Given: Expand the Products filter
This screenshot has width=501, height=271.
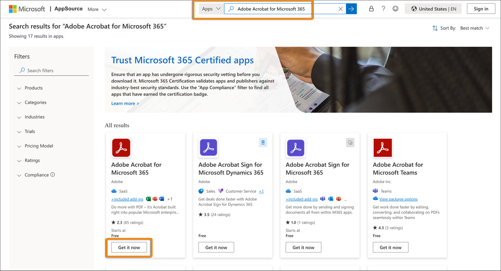Looking at the screenshot, I should 30,88.
